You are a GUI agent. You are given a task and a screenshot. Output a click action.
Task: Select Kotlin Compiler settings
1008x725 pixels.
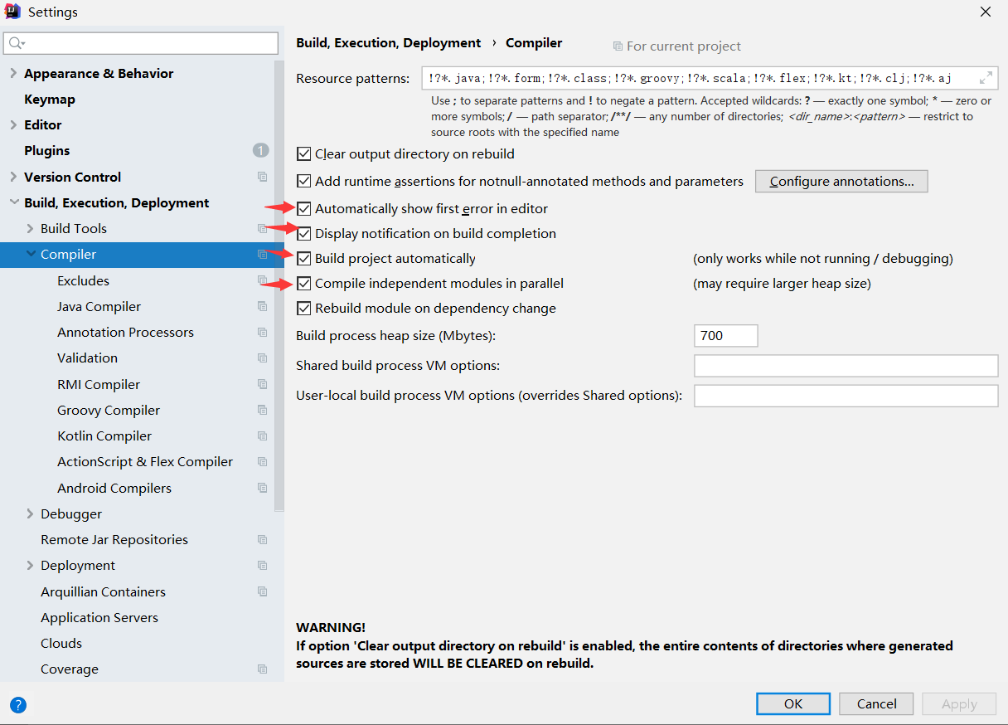(x=104, y=435)
